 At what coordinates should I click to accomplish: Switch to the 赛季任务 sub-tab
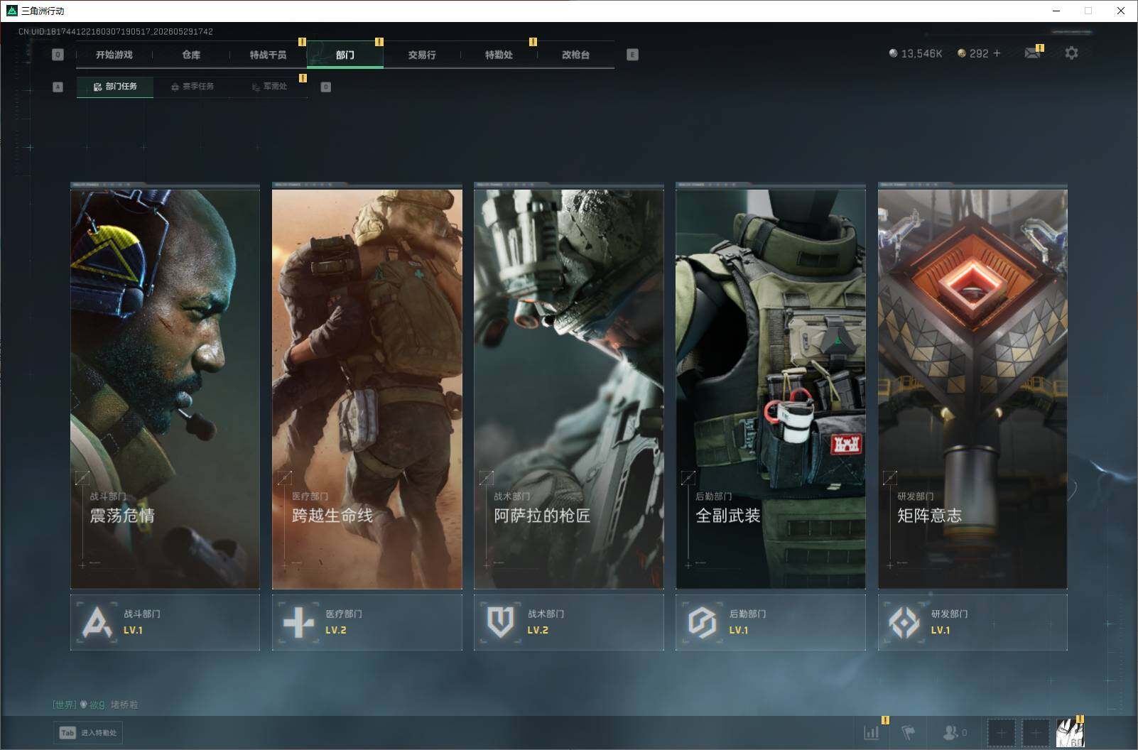[193, 87]
